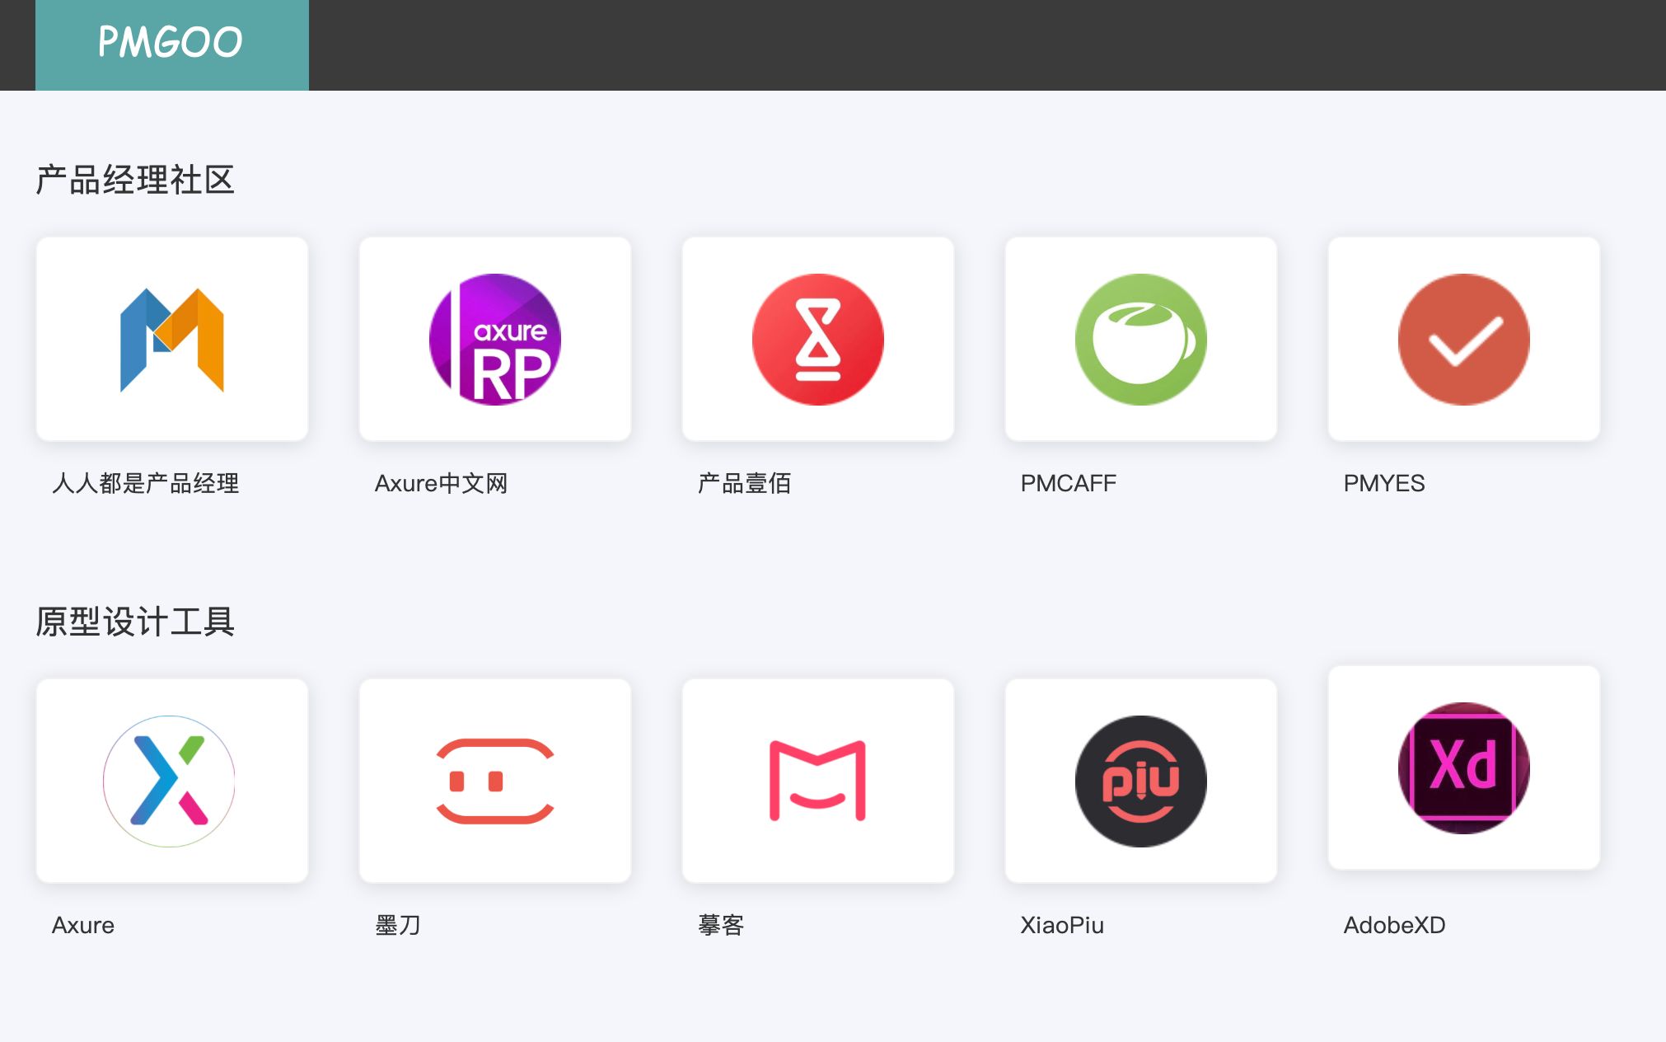Open the 人人都是产品经理 M logo icon
Image resolution: width=1666 pixels, height=1042 pixels.
coord(172,340)
